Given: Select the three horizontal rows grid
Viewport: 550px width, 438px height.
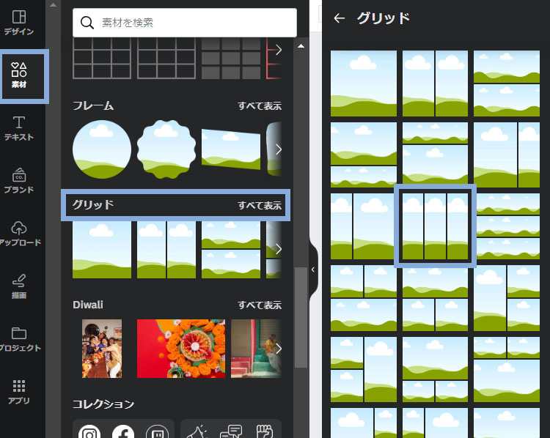Looking at the screenshot, I should point(508,226).
